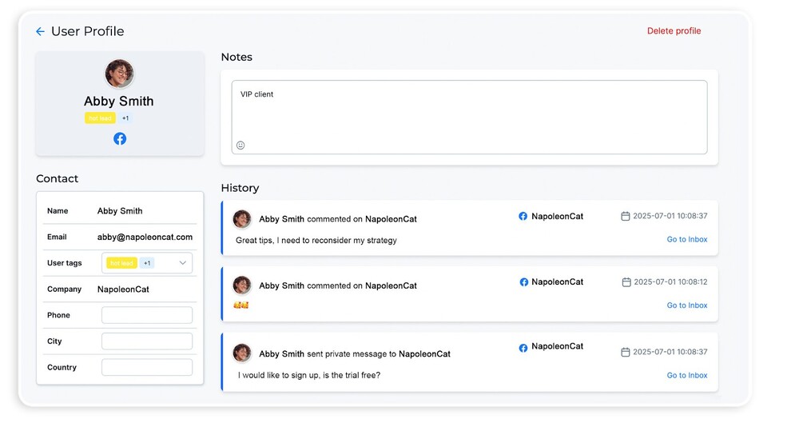The width and height of the screenshot is (799, 427).
Task: Open the Facebook icon in the profile card
Action: pos(120,139)
